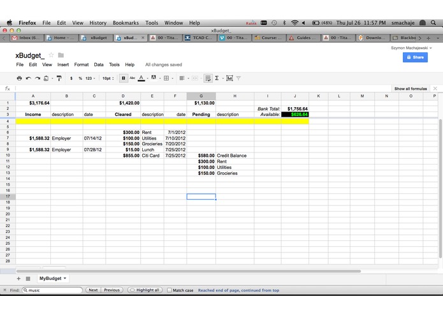Click the horizontal align icon
Screen dimensions: 443x315
[x=182, y=78]
